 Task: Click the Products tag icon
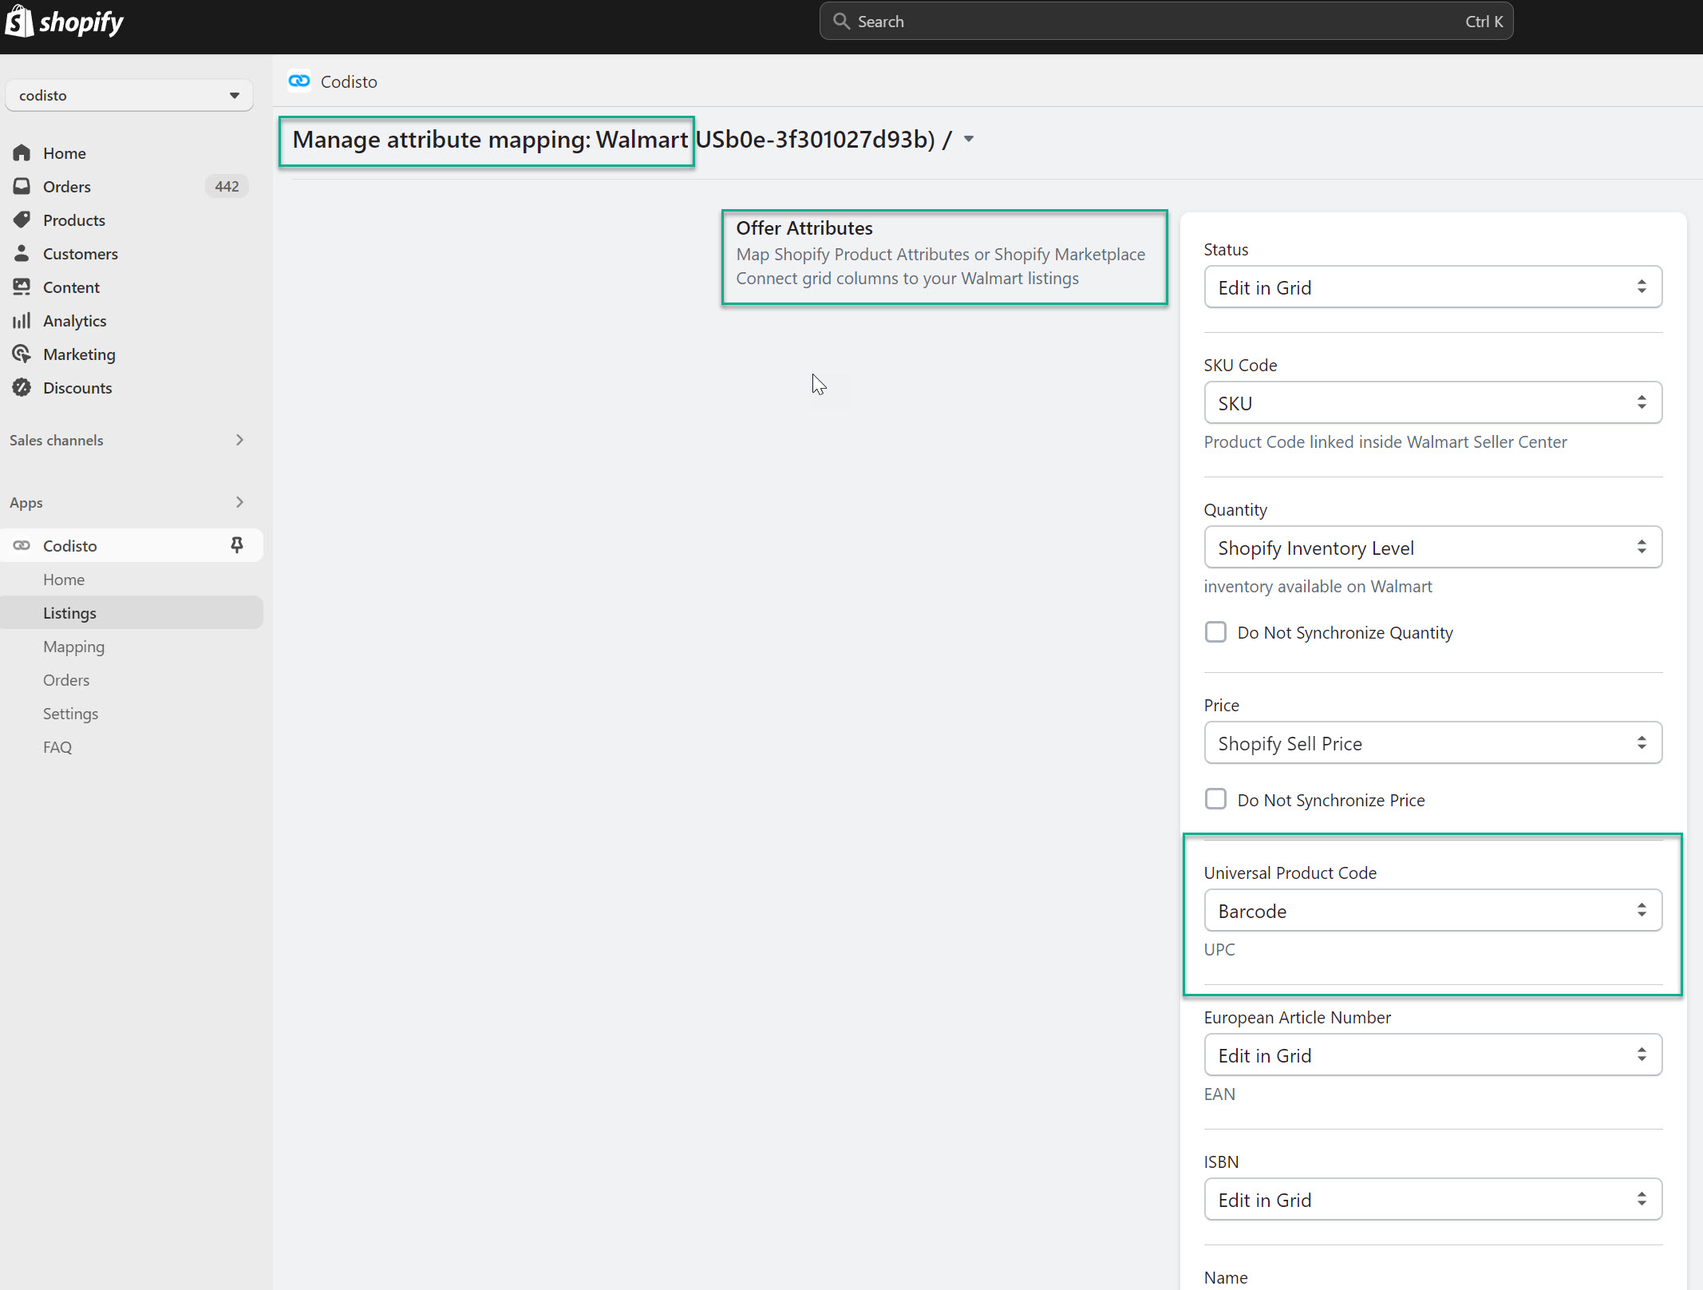point(22,220)
